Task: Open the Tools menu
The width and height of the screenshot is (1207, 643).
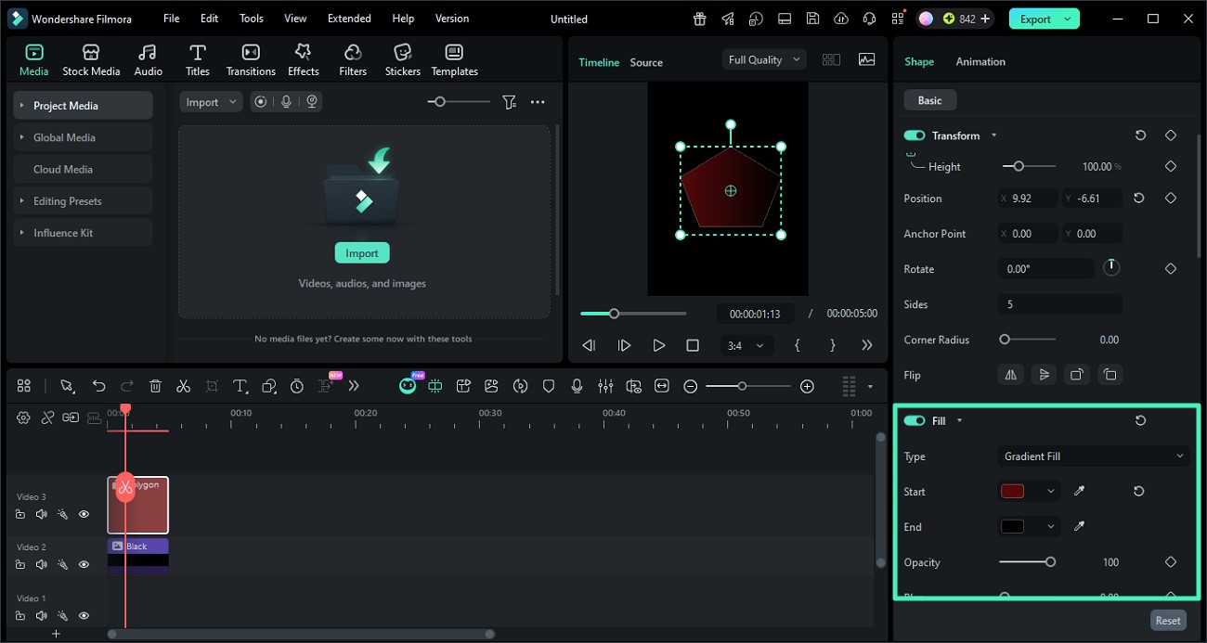Action: pyautogui.click(x=251, y=18)
